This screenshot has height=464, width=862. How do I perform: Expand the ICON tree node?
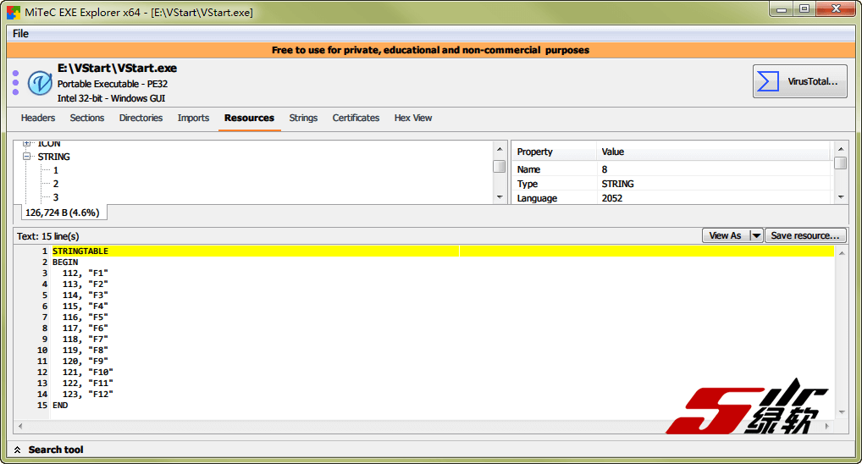[27, 143]
